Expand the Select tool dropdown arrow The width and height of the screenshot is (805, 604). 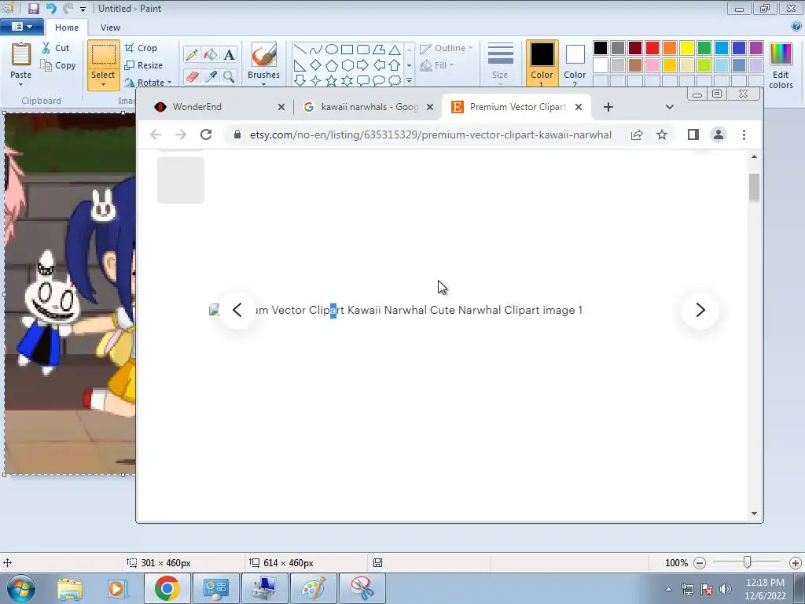click(x=103, y=85)
